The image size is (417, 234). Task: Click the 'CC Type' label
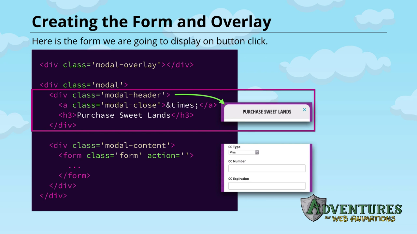click(x=234, y=147)
